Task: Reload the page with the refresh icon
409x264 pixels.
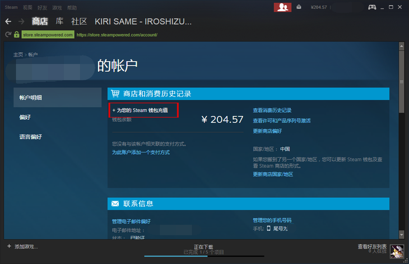Action: pyautogui.click(x=8, y=34)
